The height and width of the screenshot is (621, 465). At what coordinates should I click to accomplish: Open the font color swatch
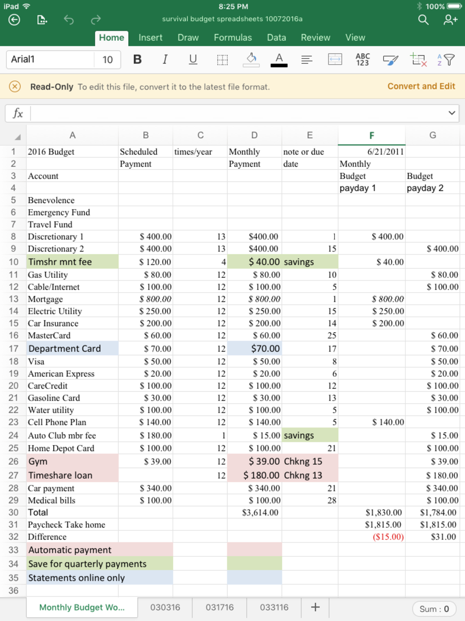tap(278, 60)
